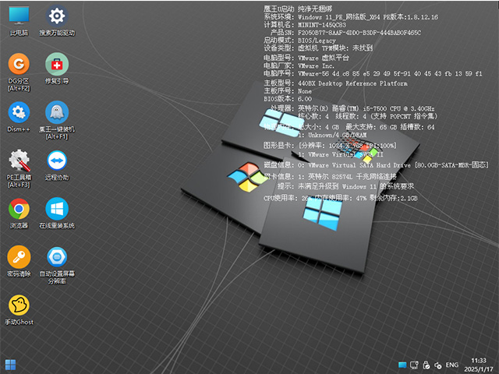
Task: Open the network connection tray icon
Action: point(414,365)
